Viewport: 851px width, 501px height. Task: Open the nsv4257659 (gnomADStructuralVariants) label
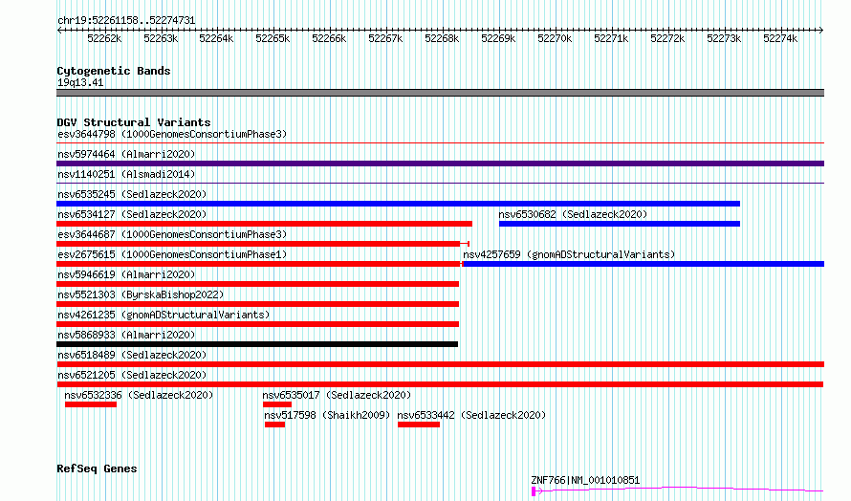tap(569, 254)
